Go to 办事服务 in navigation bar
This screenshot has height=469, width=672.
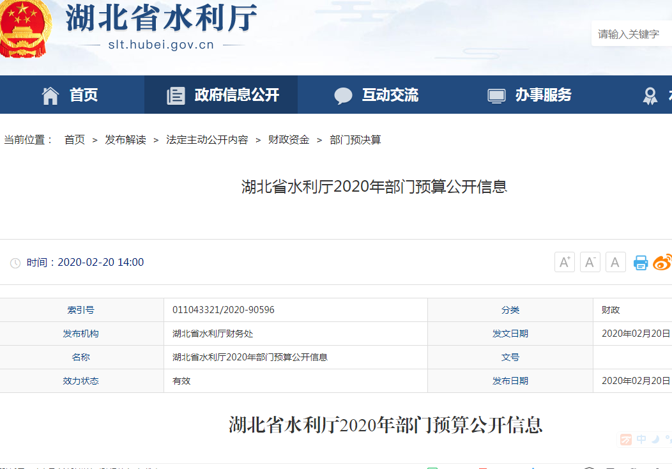pos(543,95)
